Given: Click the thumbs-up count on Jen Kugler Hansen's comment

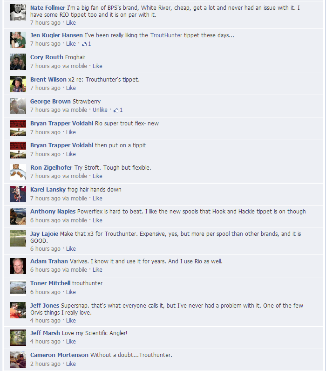Looking at the screenshot, I should pyautogui.click(x=86, y=44).
